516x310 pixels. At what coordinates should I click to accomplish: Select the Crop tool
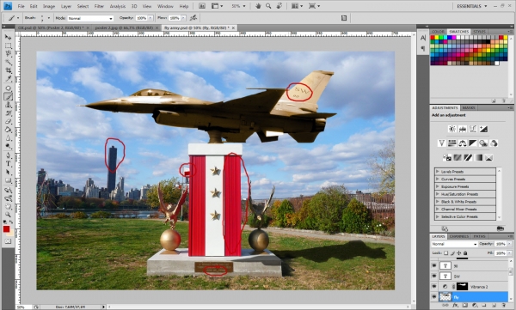(x=9, y=70)
